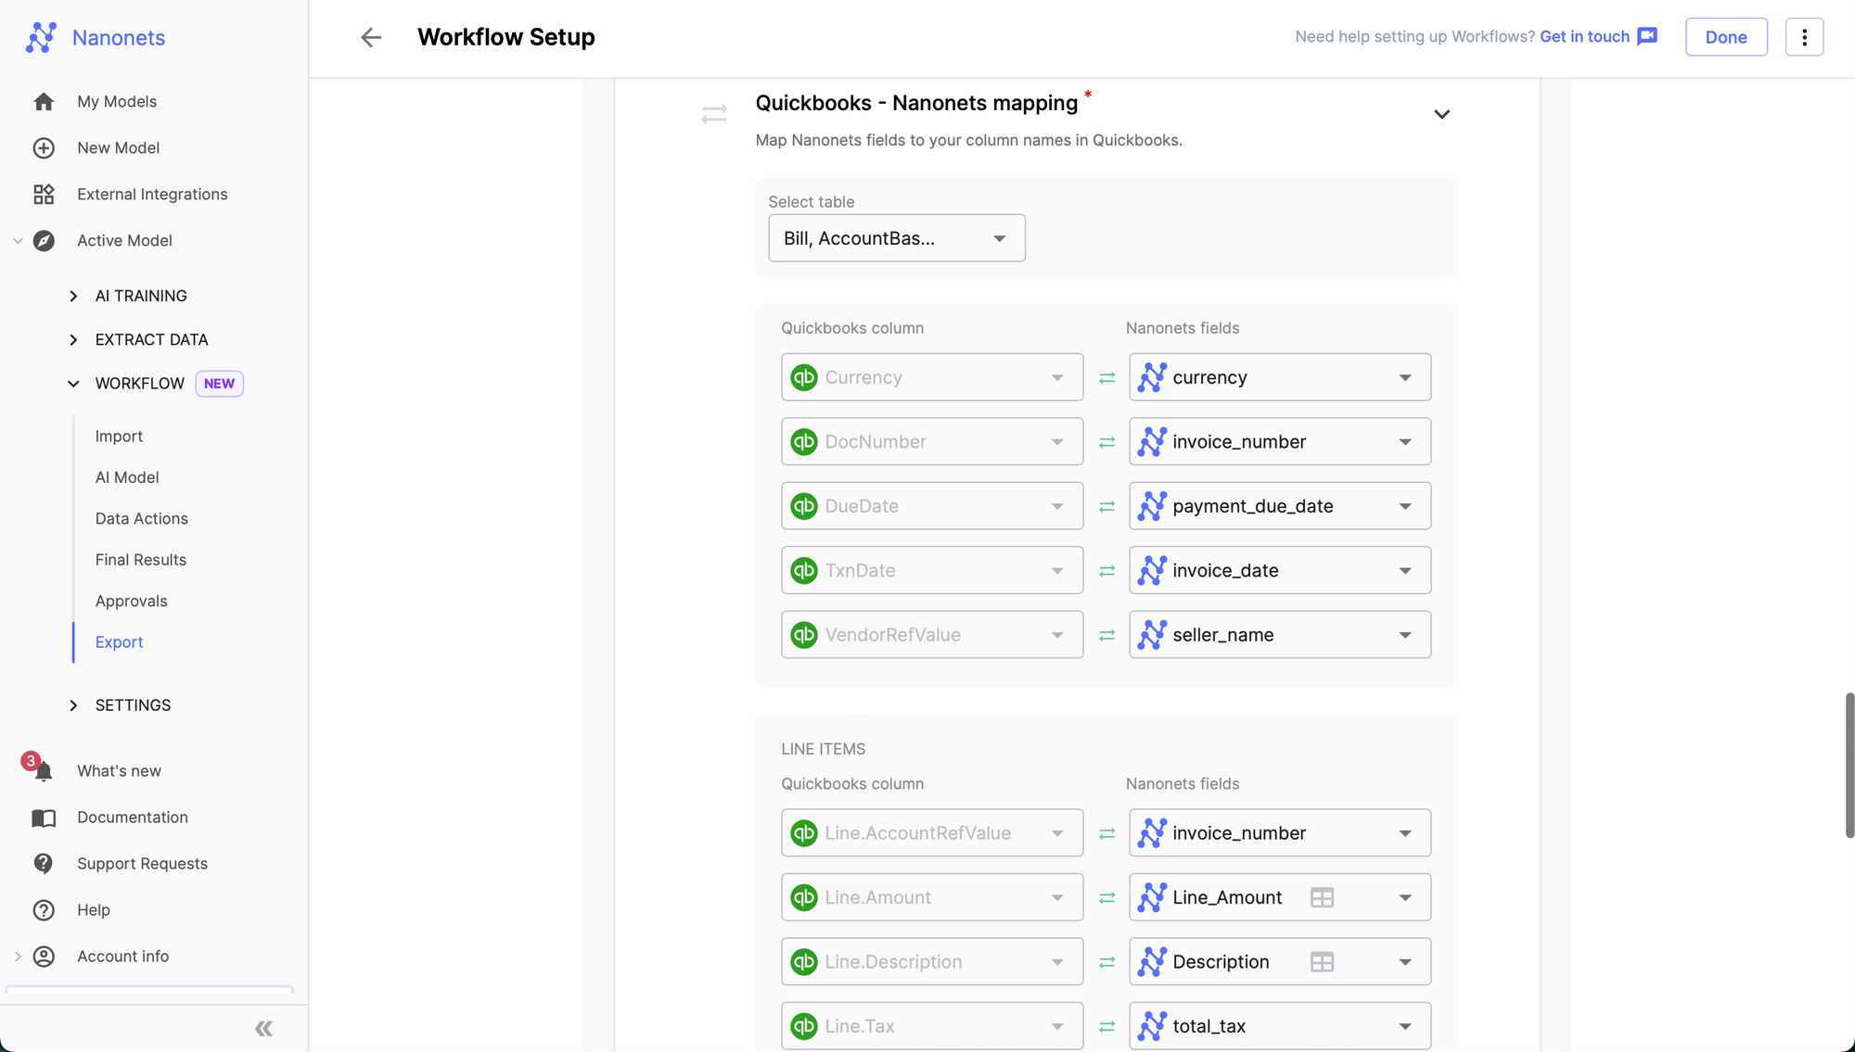
Task: Click the What's new bell icon
Action: [43, 771]
